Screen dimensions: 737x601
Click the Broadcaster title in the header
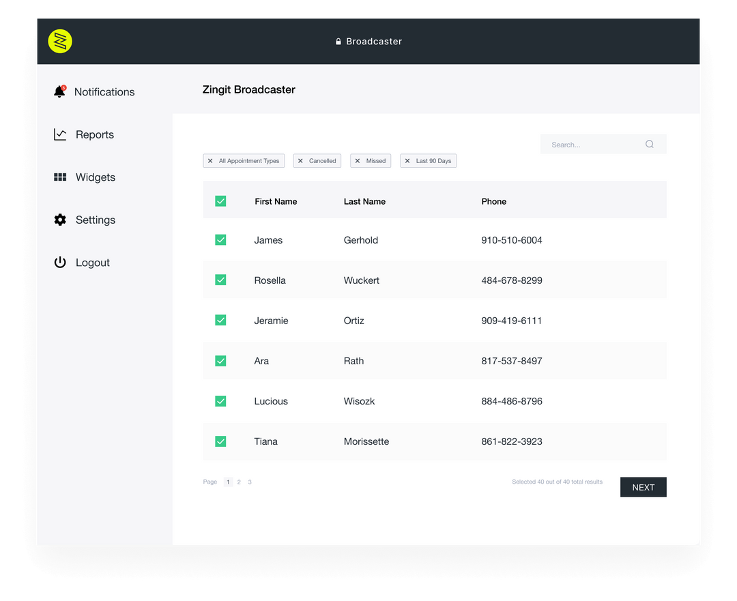373,41
